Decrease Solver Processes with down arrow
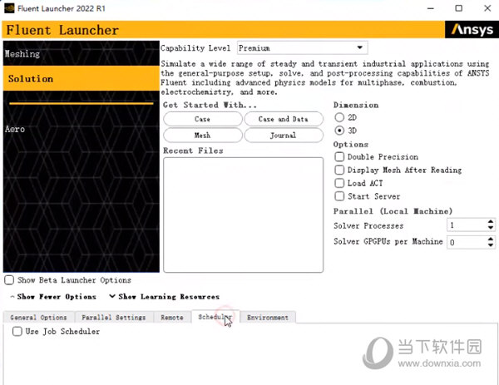The width and height of the screenshot is (499, 385). 491,228
